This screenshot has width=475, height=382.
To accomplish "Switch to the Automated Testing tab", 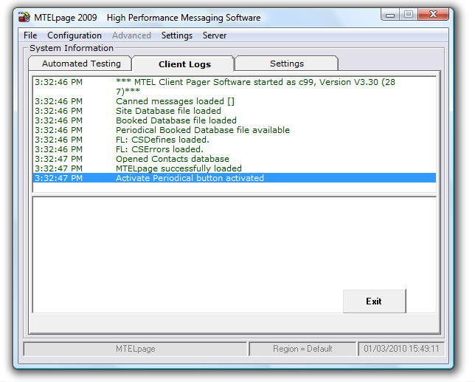I will (80, 64).
